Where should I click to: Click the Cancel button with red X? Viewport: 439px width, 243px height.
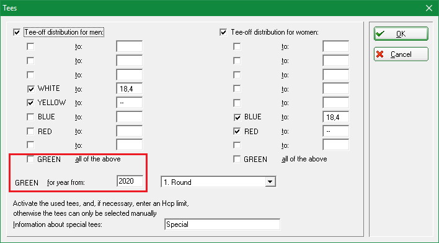pyautogui.click(x=401, y=54)
